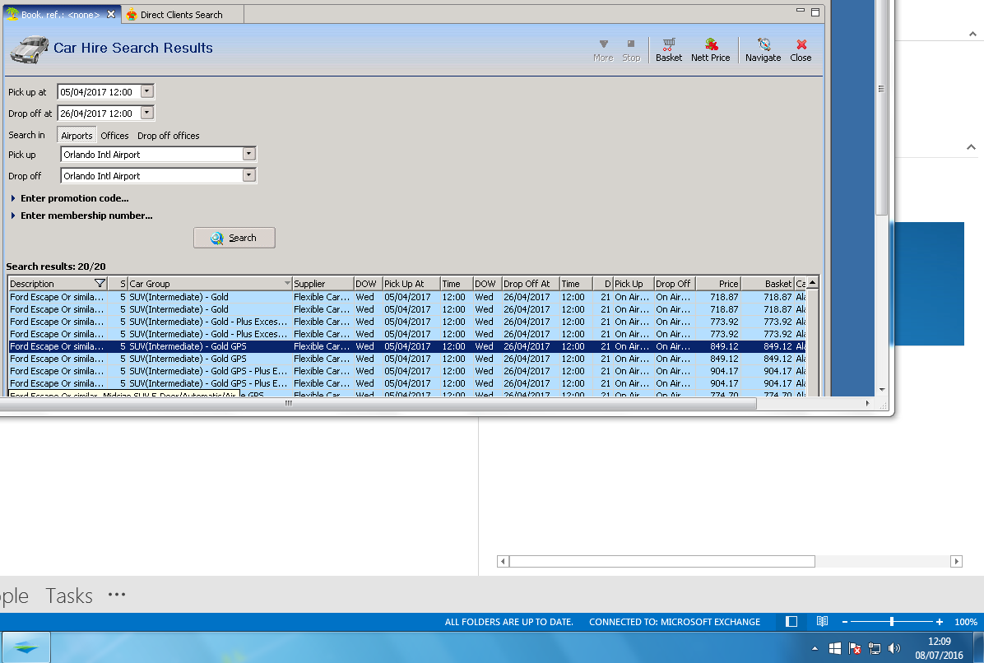Click the zoom slider handle in status bar
The height and width of the screenshot is (663, 984).
pyautogui.click(x=892, y=622)
